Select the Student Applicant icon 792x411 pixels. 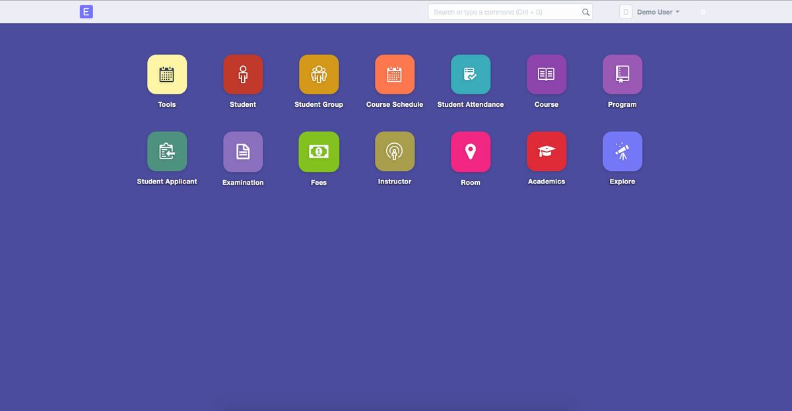coord(167,150)
